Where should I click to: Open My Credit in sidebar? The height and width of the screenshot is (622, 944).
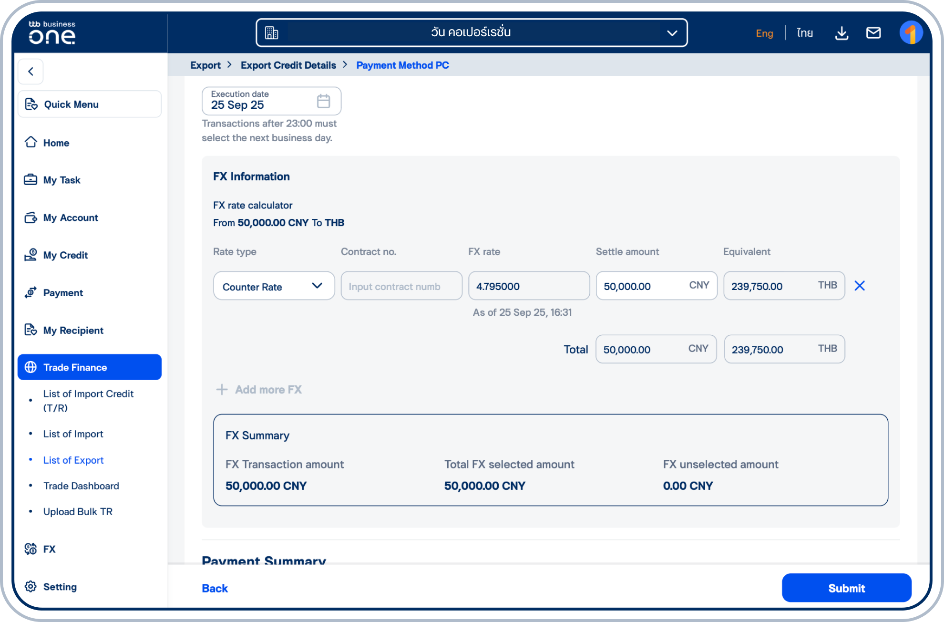[65, 255]
